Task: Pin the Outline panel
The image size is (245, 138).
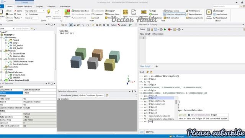Action: click(49, 25)
